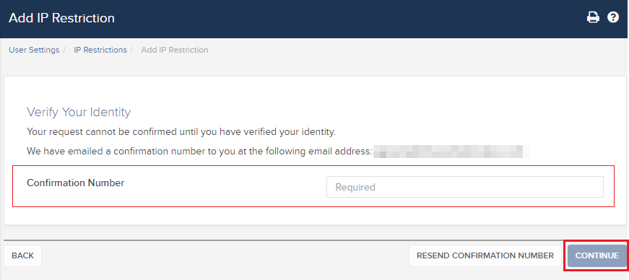629x280 pixels.
Task: Navigate to the User Settings breadcrumb
Action: (x=34, y=50)
